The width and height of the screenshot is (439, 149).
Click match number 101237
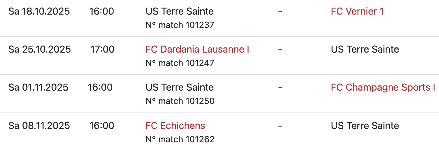(180, 25)
